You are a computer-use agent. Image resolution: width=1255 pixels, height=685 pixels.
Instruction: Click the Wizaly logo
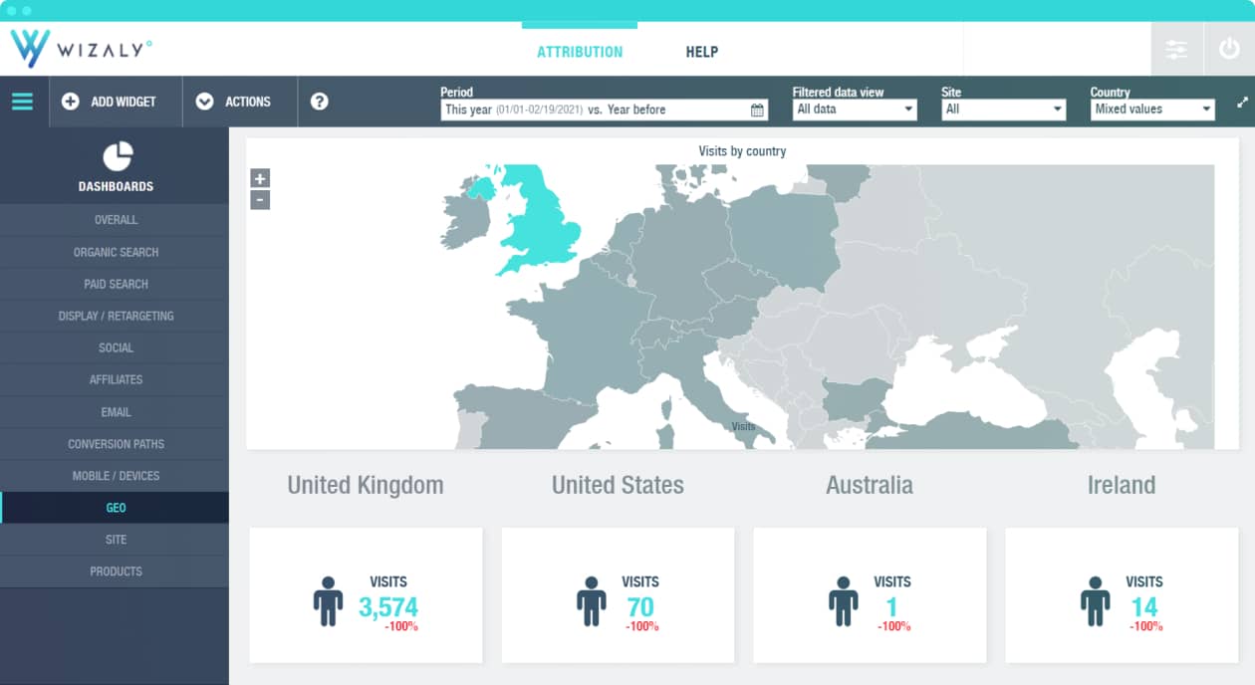tap(82, 49)
